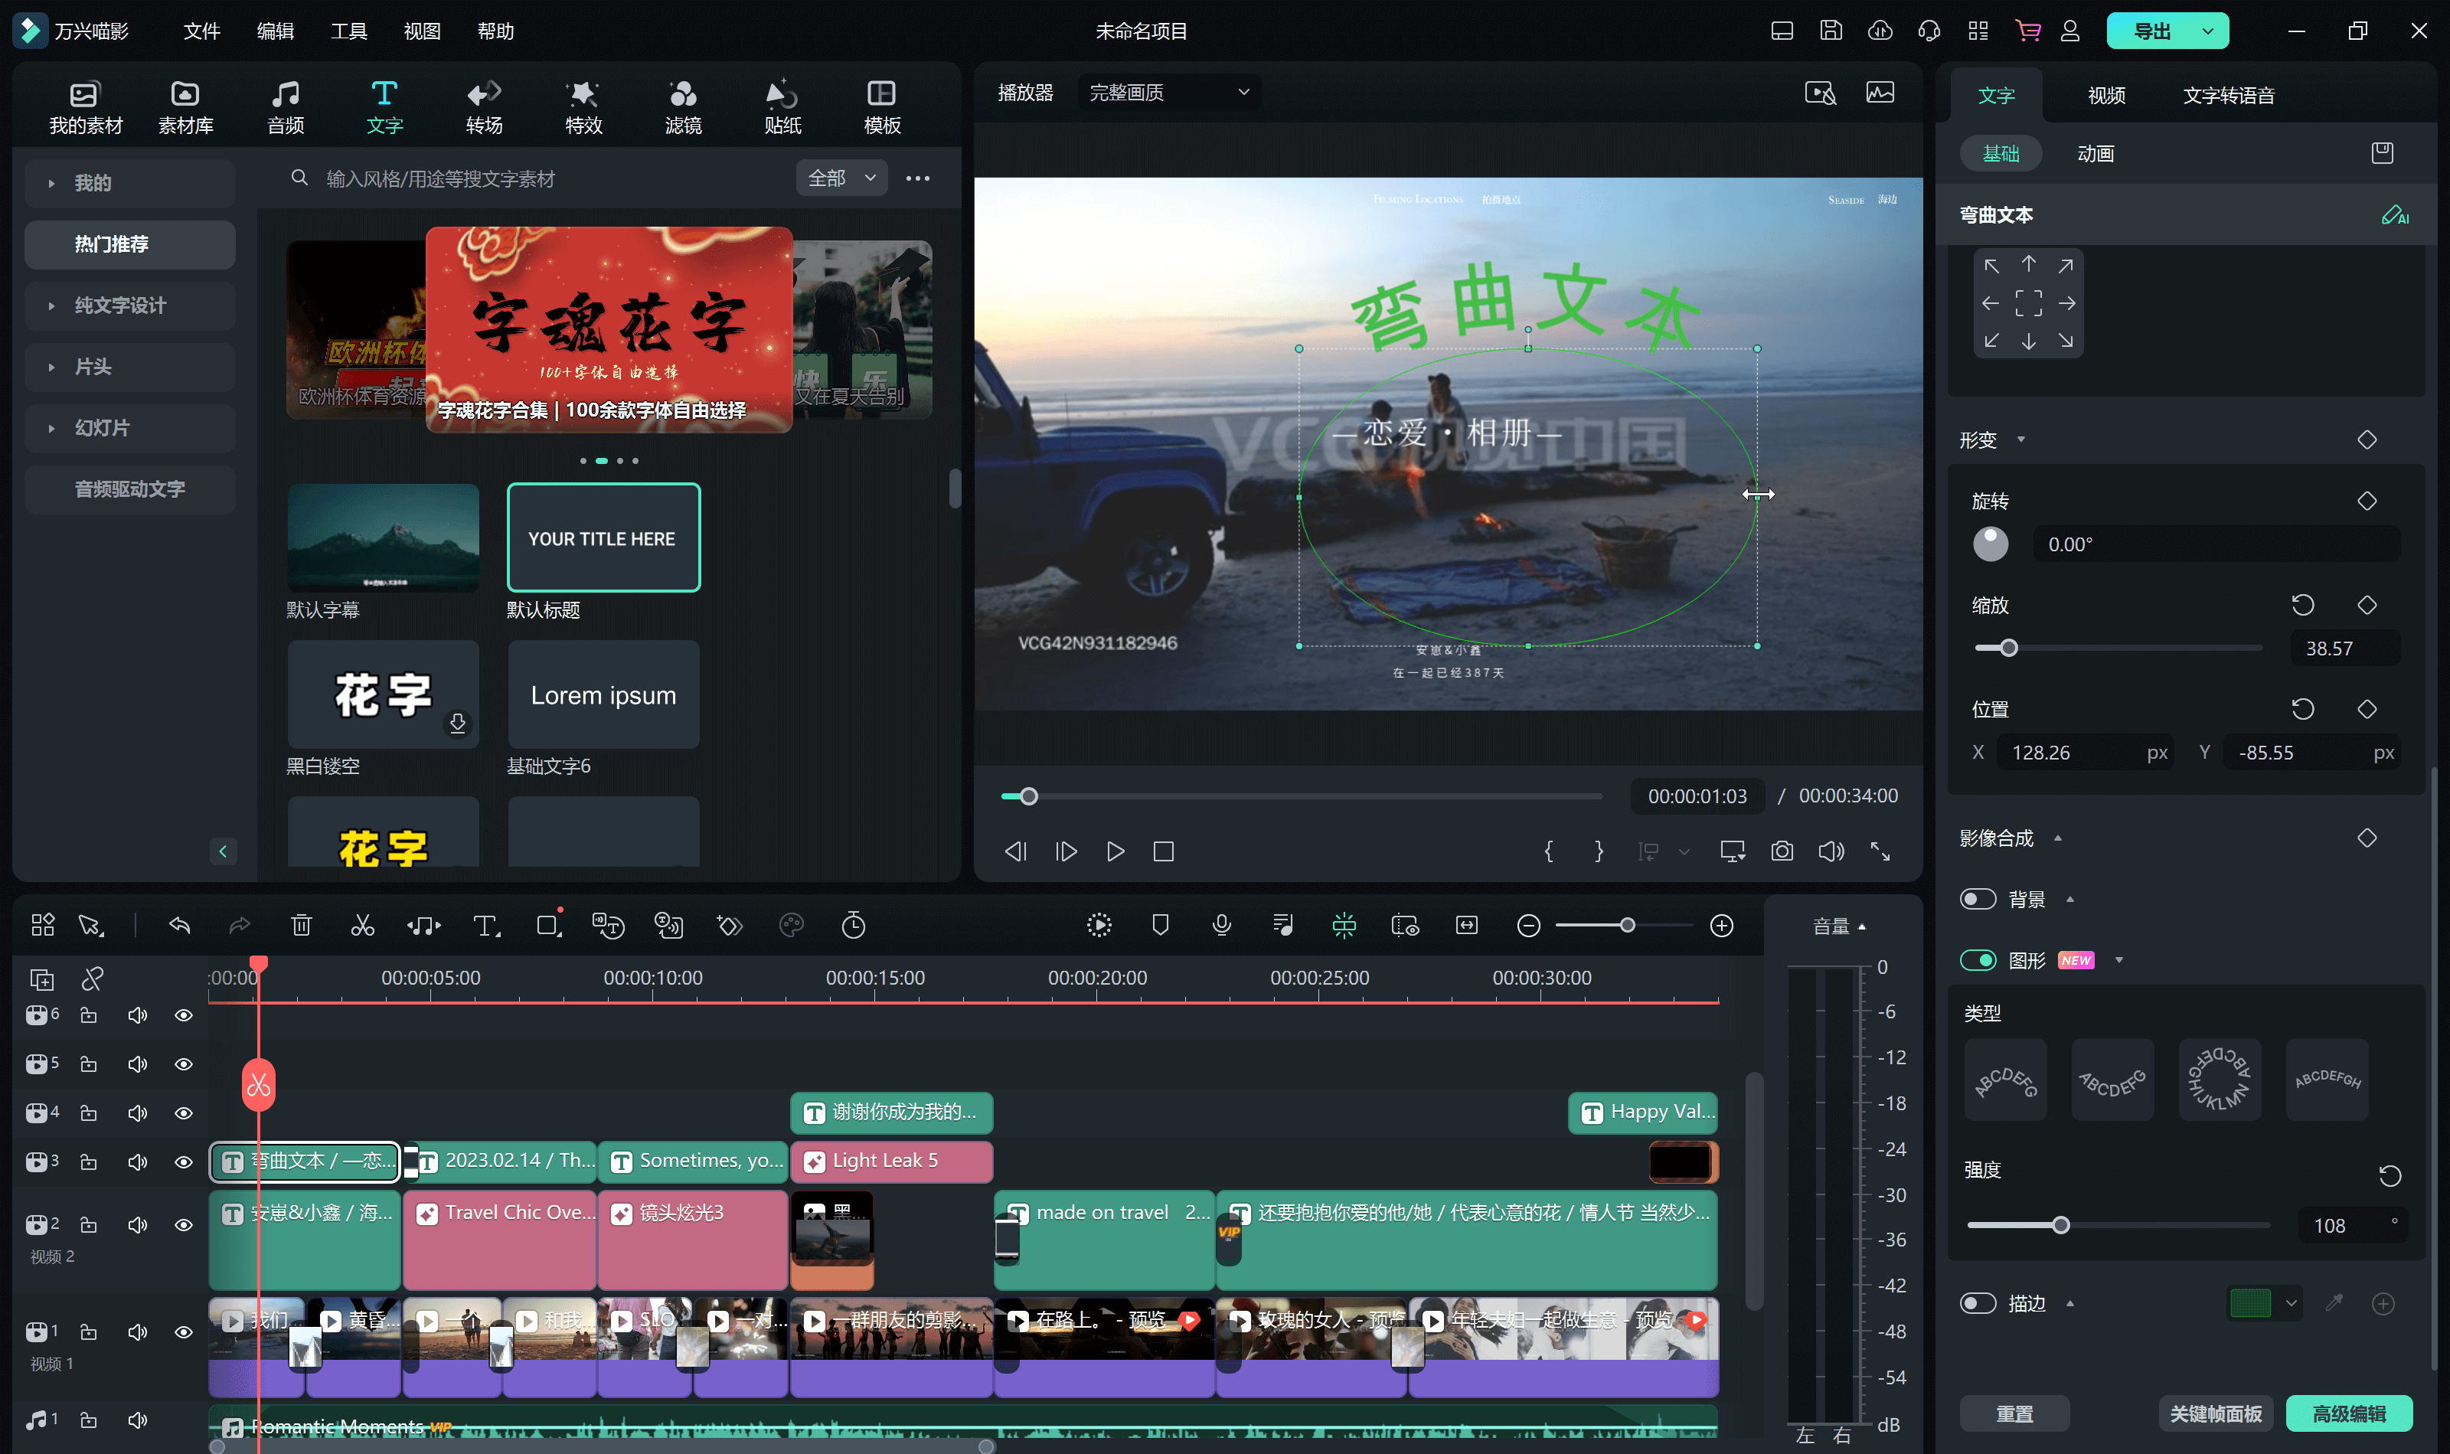2450x1454 pixels.
Task: Open the 完整画质 quality dropdown
Action: [x=1165, y=92]
